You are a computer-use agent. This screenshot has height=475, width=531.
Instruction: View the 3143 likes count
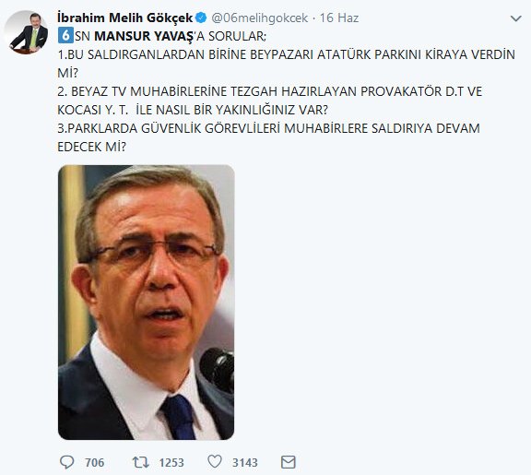point(245,462)
